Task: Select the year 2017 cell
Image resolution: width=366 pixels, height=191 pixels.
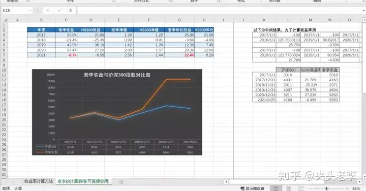Action: tap(41, 35)
